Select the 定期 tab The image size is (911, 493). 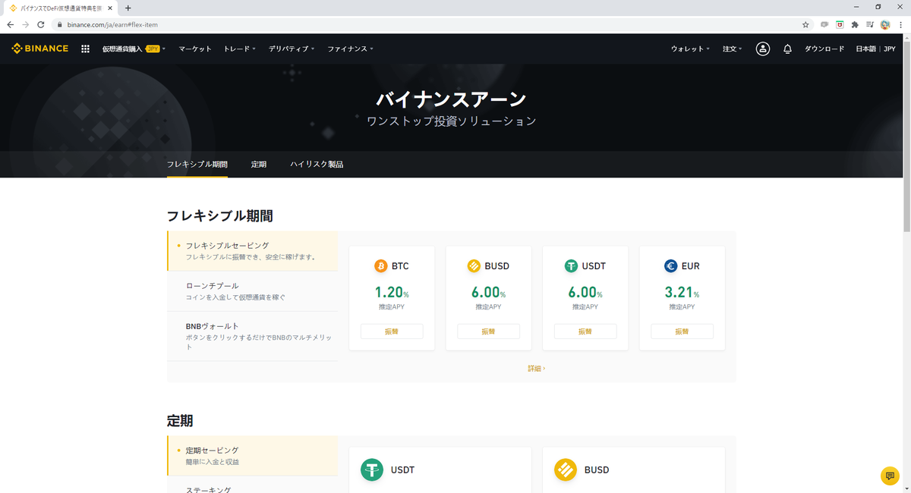(x=259, y=164)
